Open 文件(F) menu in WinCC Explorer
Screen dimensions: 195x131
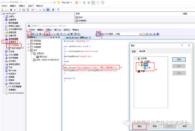click(4, 6)
